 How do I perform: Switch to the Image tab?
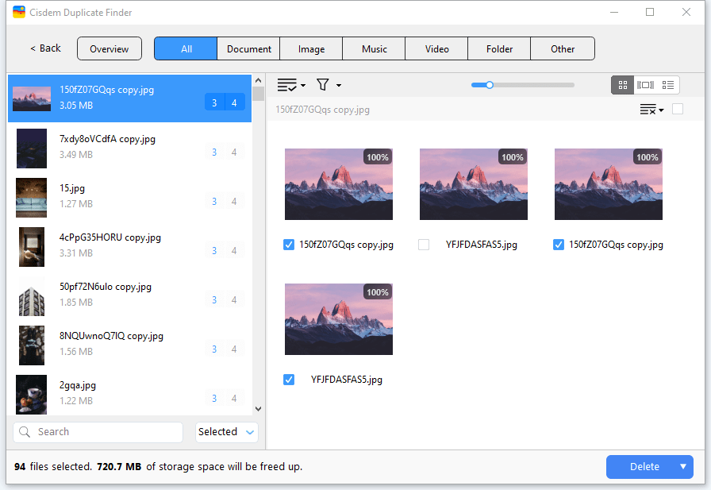[311, 48]
